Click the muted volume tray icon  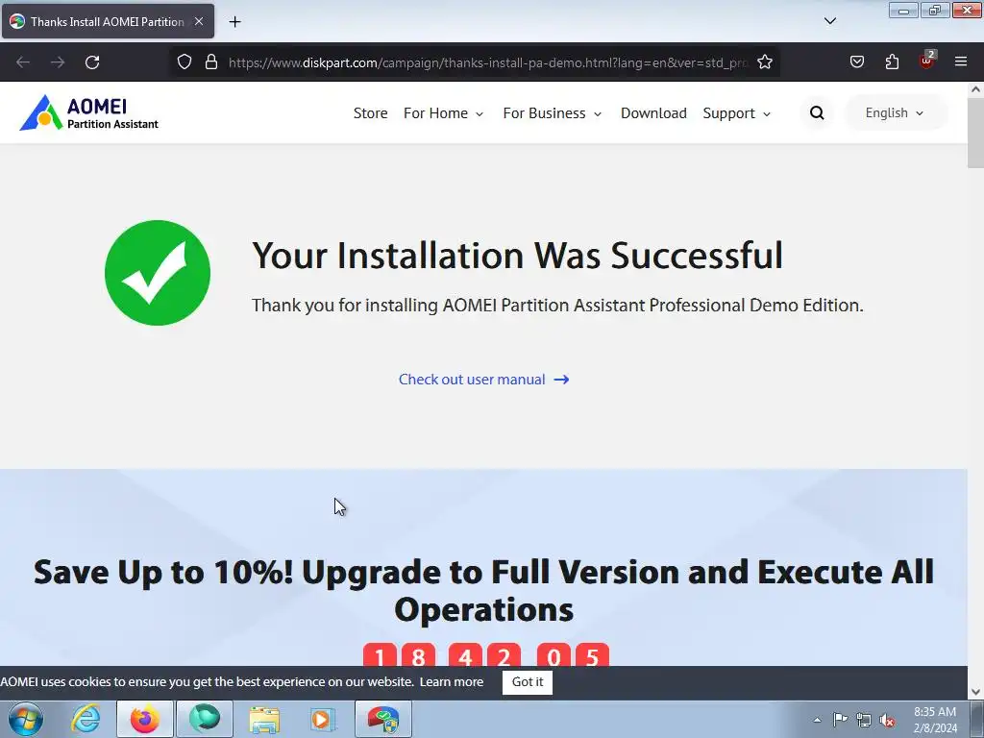(x=887, y=721)
